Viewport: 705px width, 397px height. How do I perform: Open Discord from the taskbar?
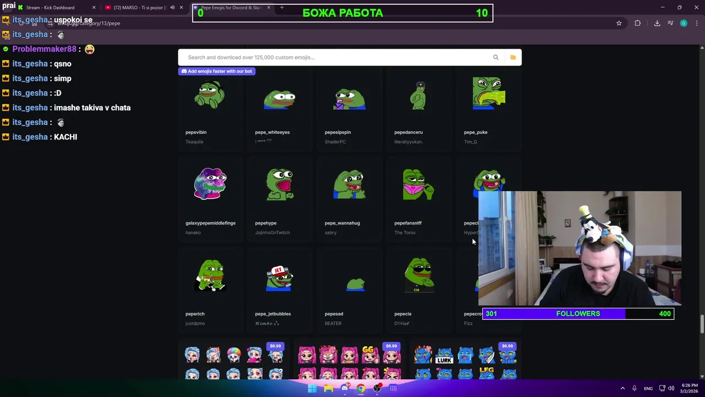(345, 388)
